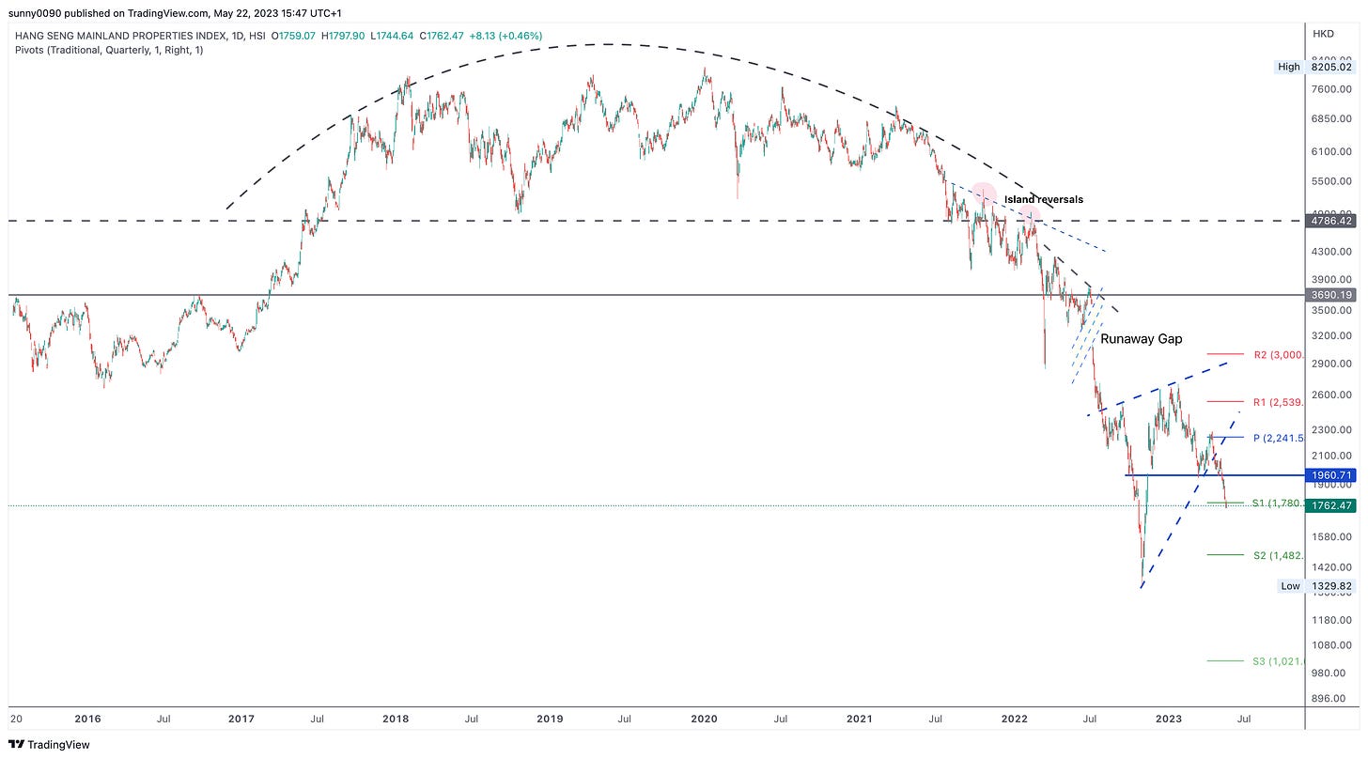1368x759 pixels.
Task: Click the 2016 label on time axis
Action: [87, 719]
